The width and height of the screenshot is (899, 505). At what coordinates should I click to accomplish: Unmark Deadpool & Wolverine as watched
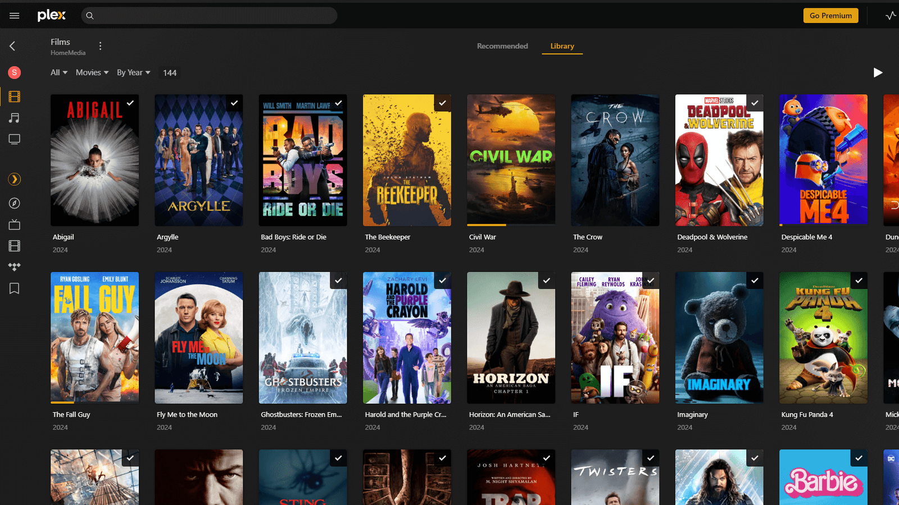pyautogui.click(x=755, y=103)
